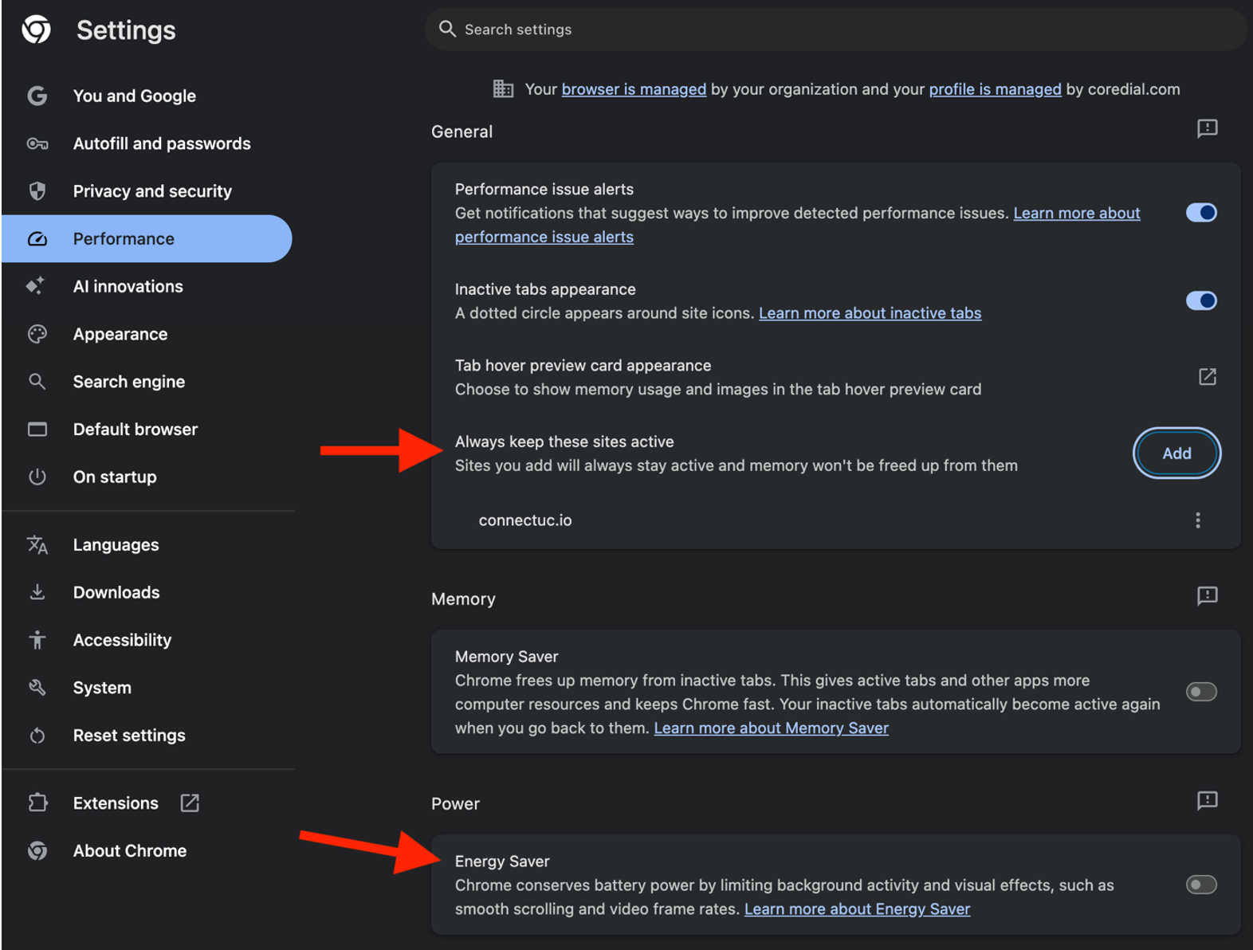
Task: Click the shield icon for Privacy and security
Action: (x=37, y=191)
